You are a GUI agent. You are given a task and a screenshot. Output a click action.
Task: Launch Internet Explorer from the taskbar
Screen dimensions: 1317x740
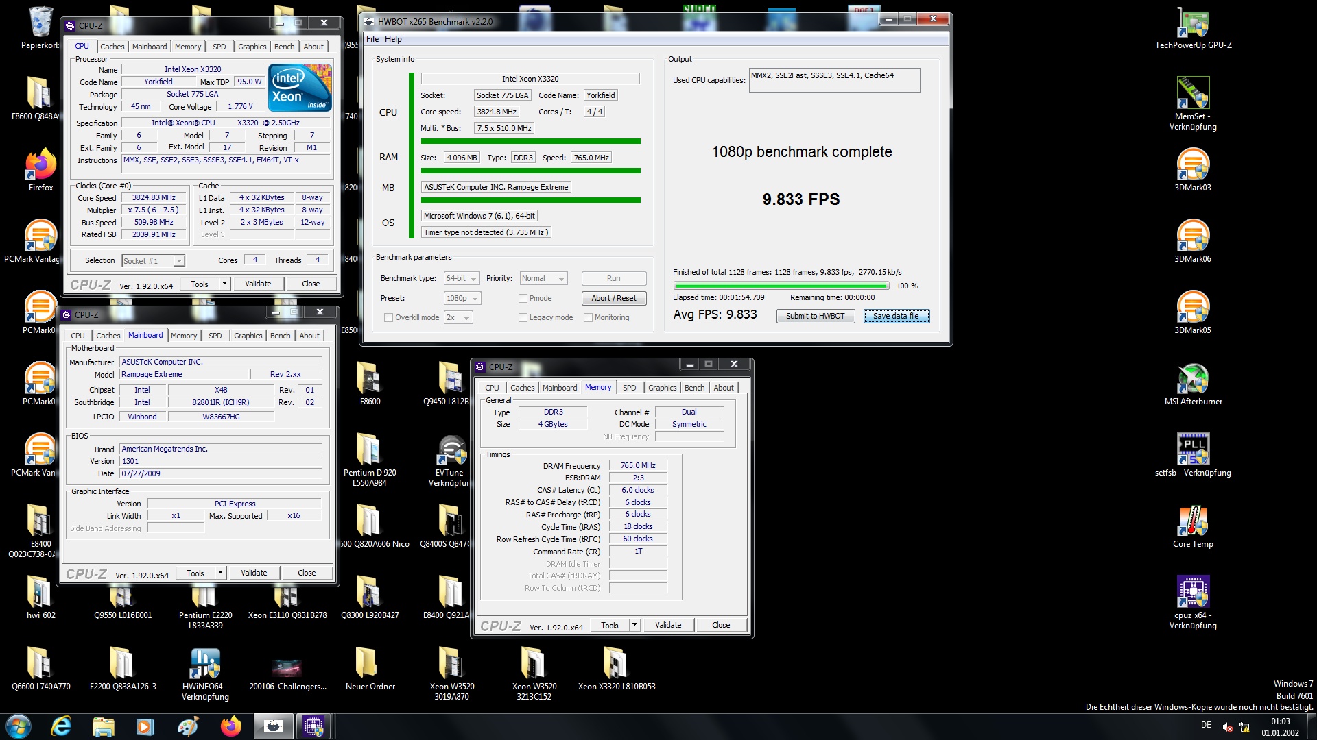coord(62,726)
